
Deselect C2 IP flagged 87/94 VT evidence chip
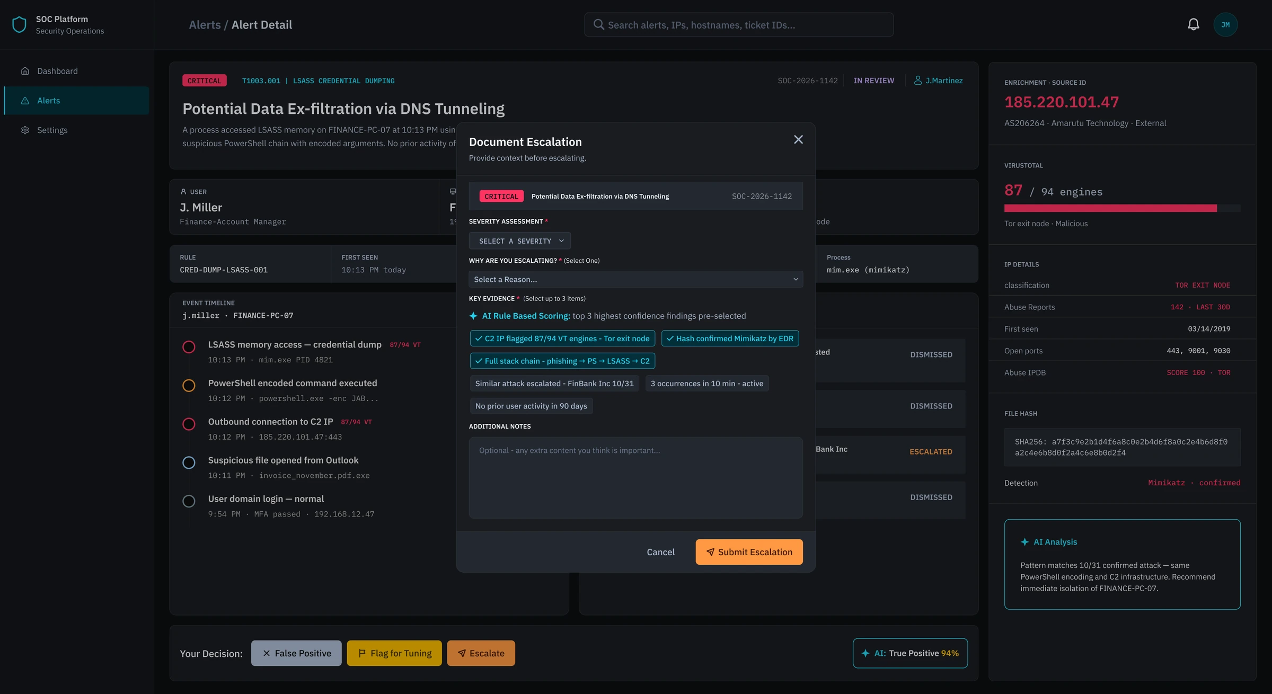[562, 339]
